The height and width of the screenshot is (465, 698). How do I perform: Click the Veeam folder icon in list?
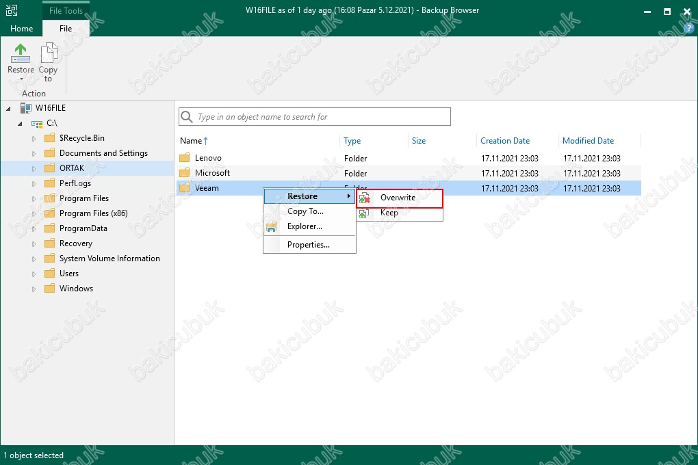185,188
